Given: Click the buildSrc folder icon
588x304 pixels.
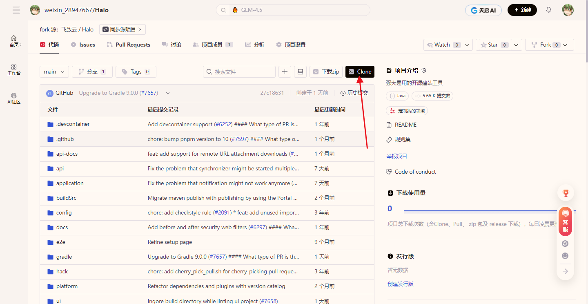Looking at the screenshot, I should [x=51, y=198].
